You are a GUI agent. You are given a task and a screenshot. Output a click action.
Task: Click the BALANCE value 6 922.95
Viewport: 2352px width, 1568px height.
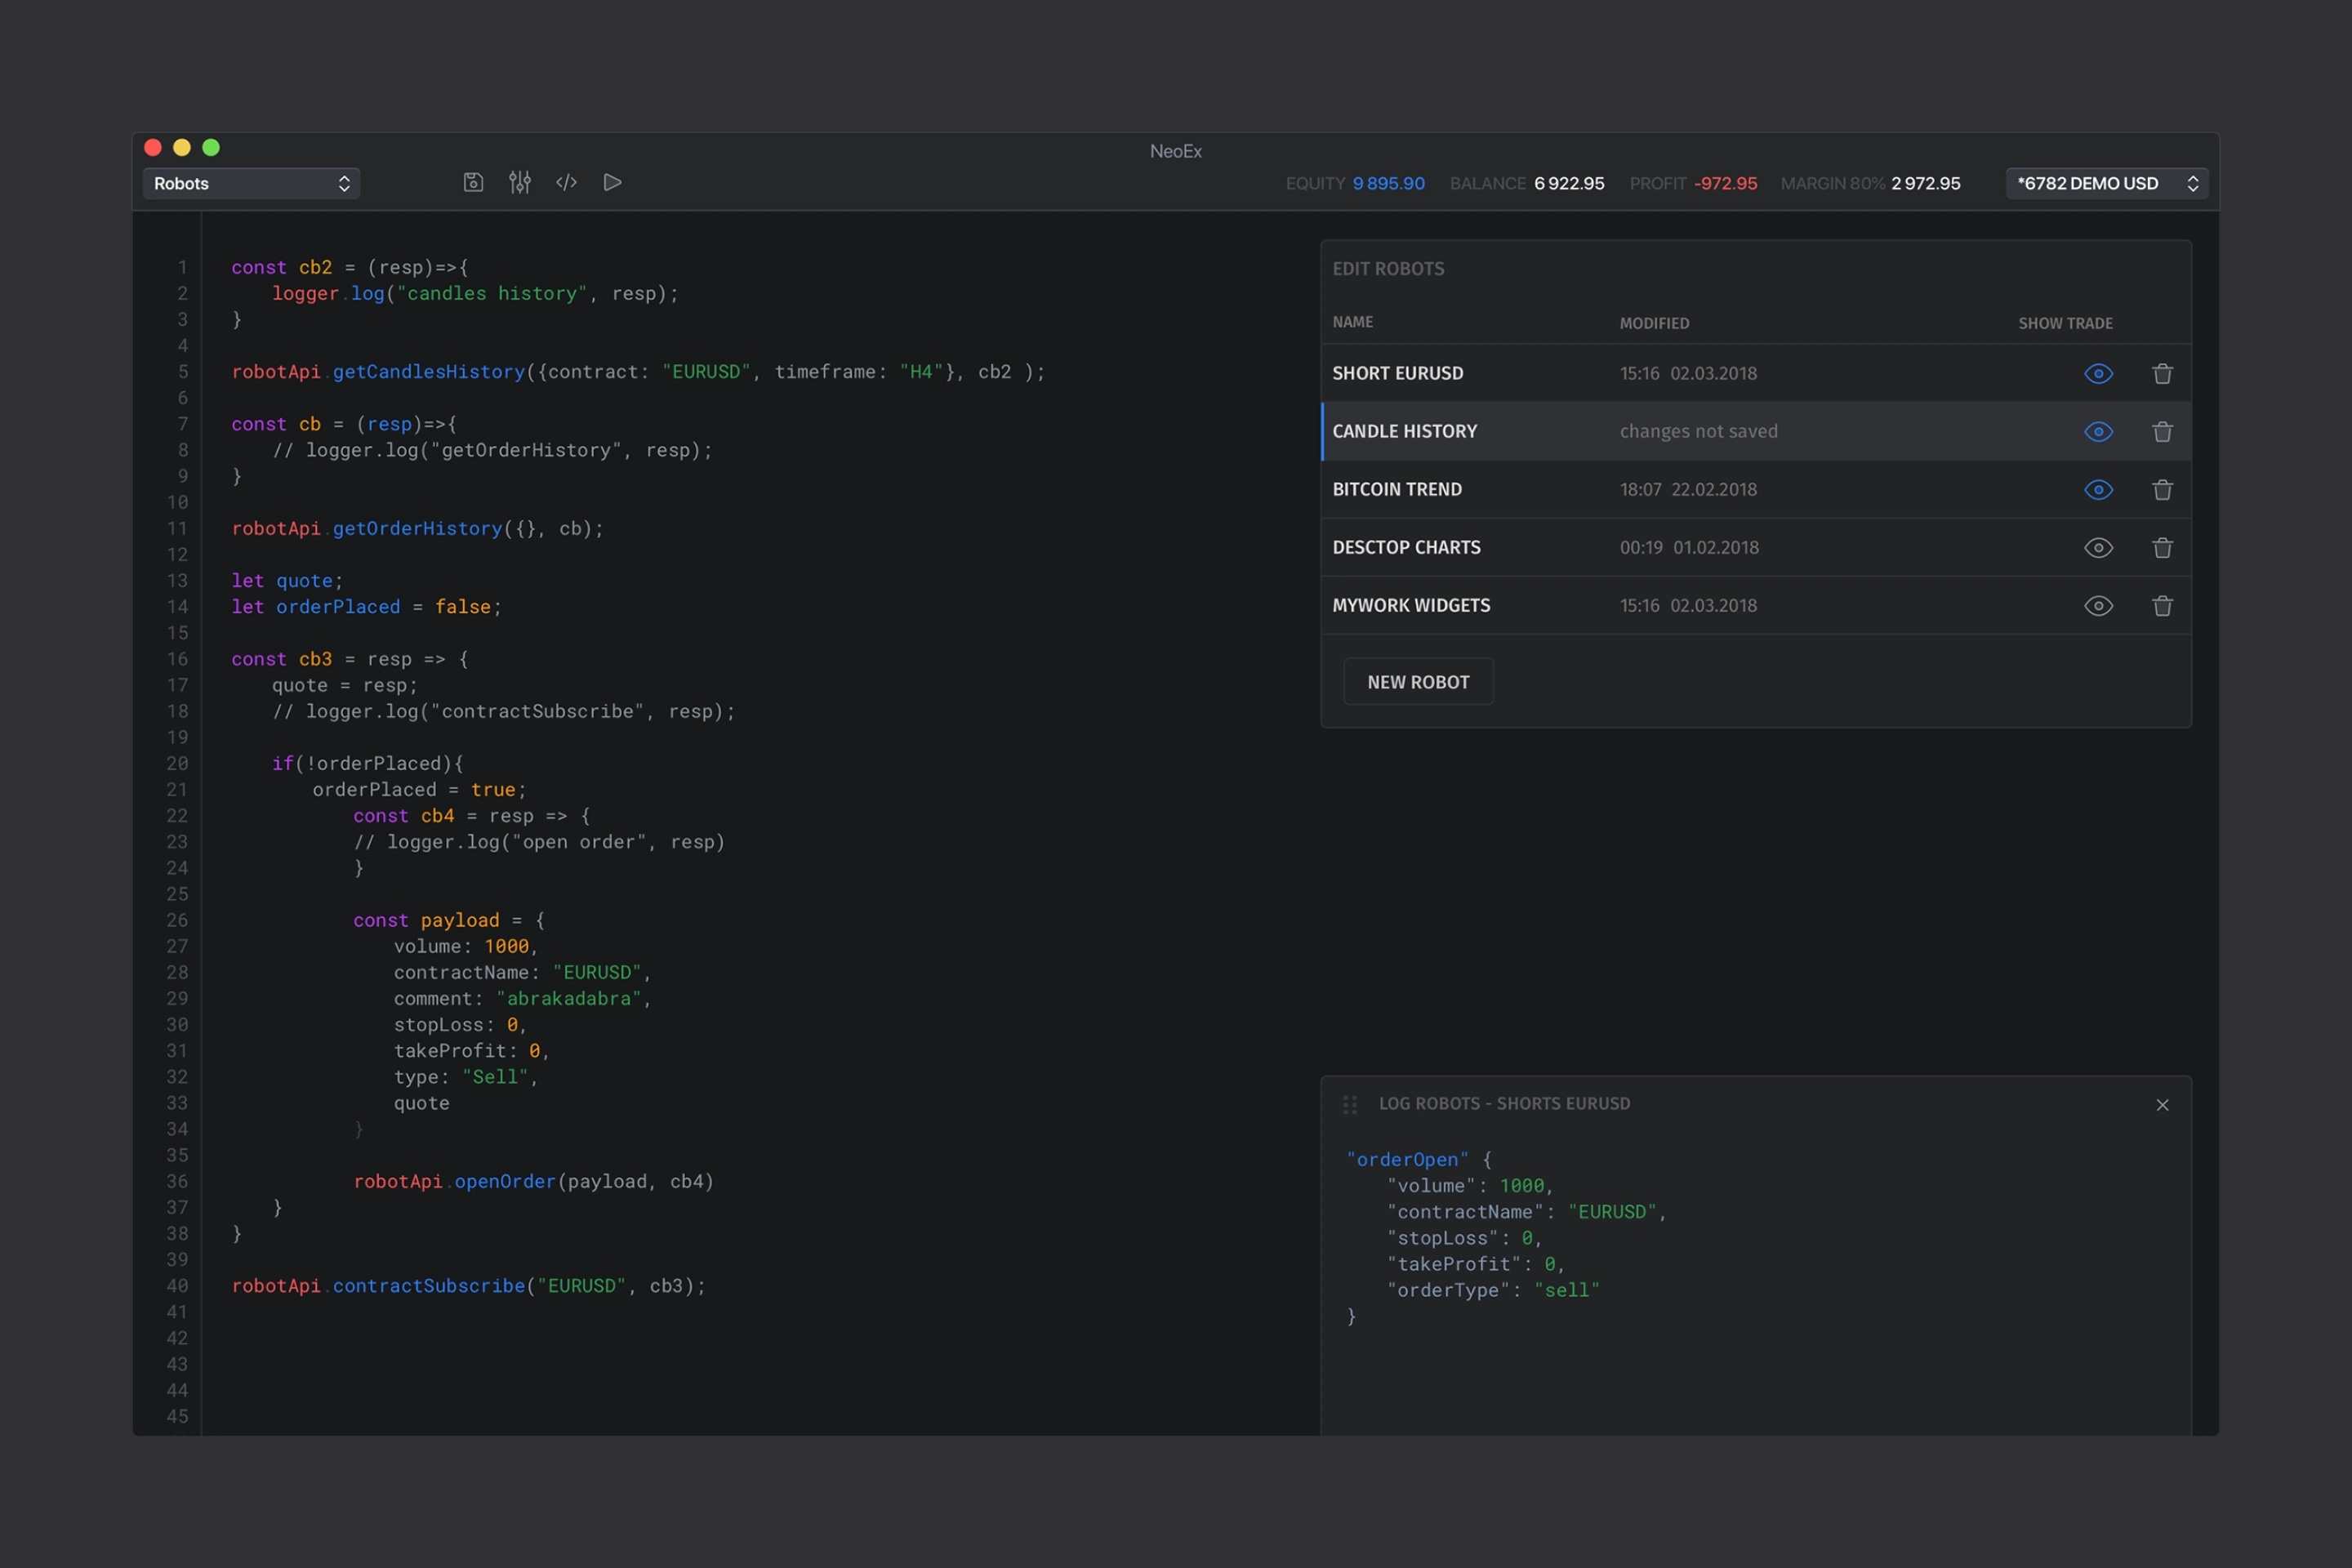click(1569, 183)
